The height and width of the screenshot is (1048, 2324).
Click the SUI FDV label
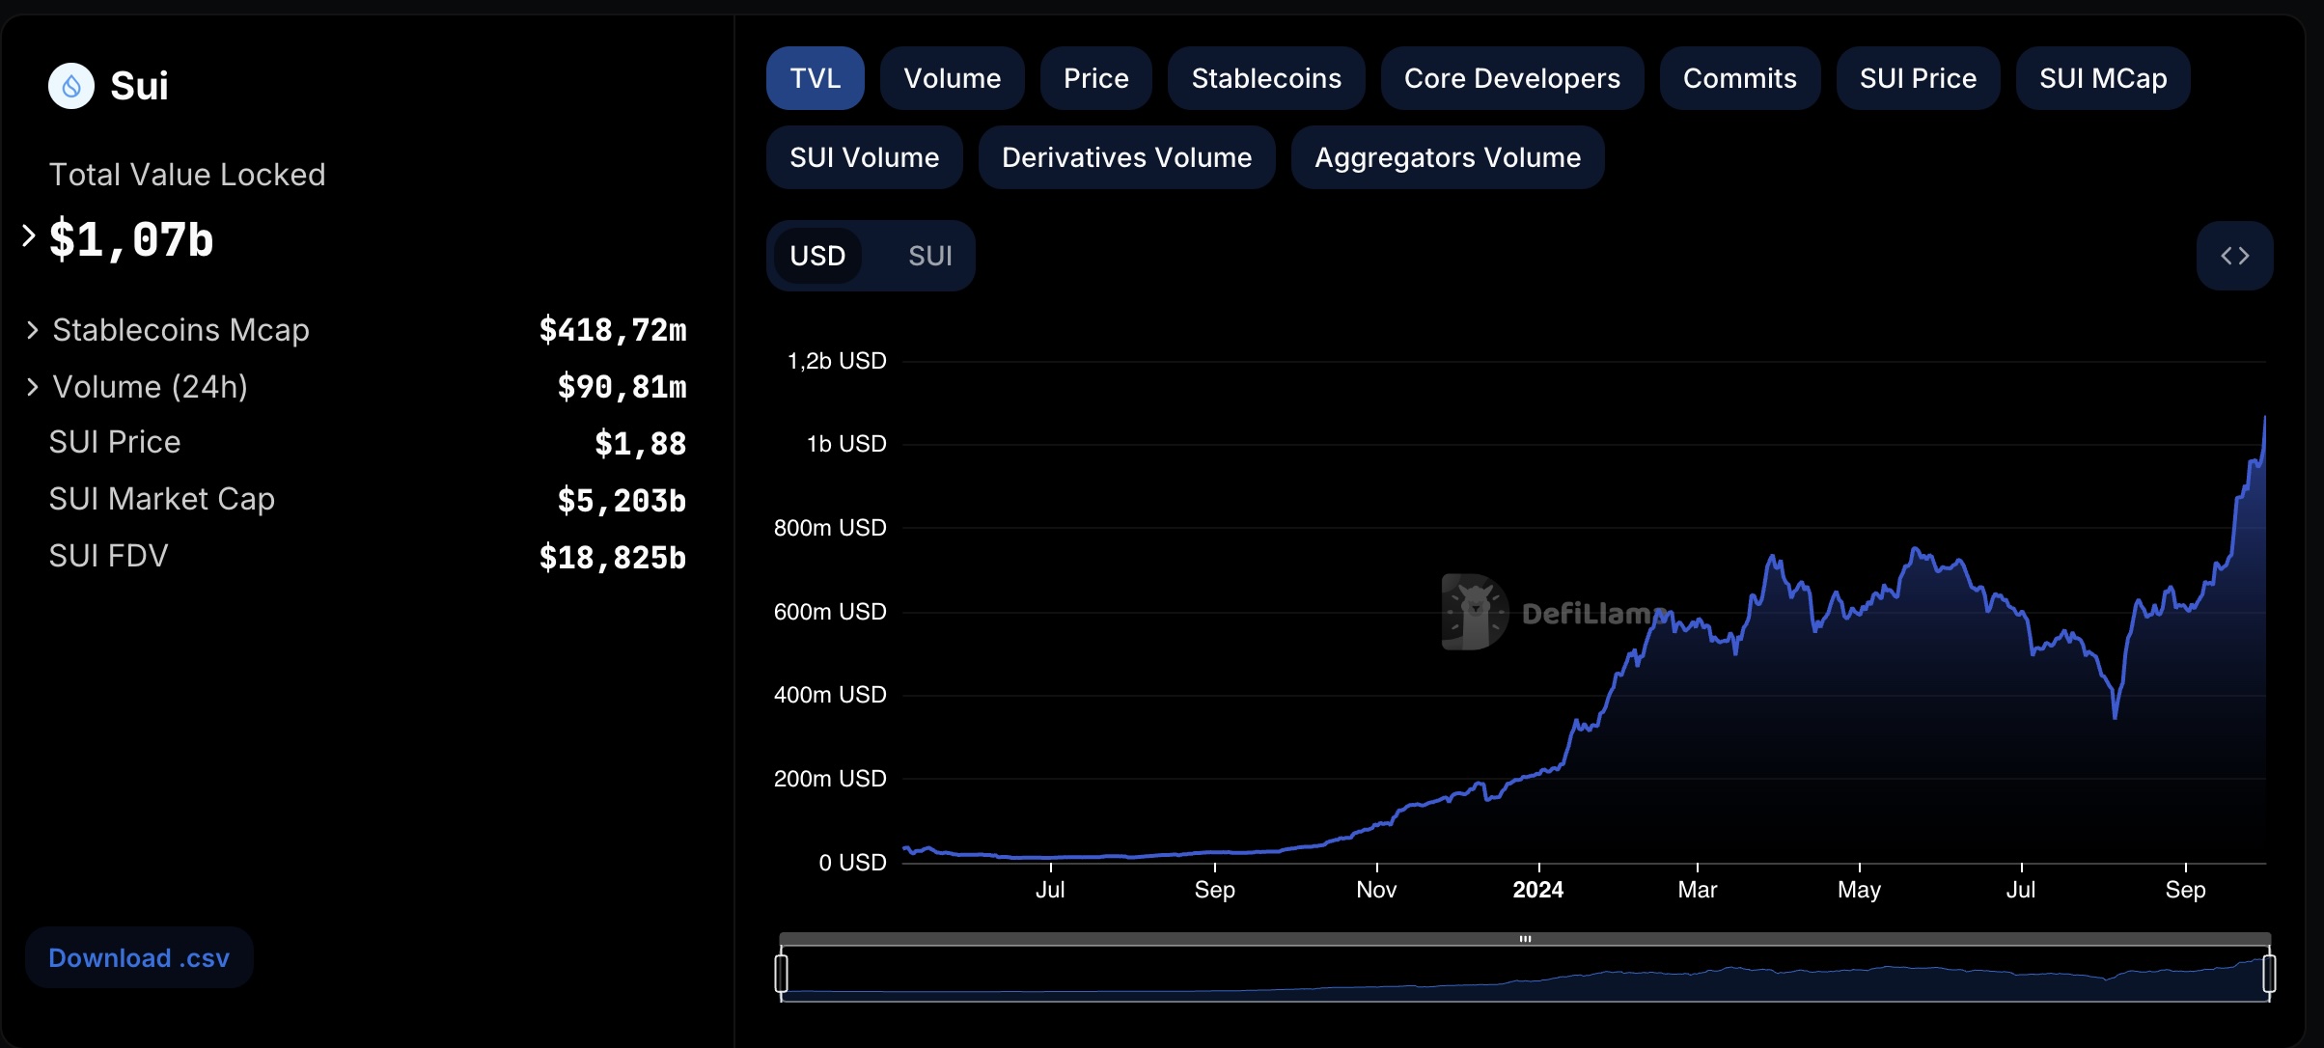108,556
